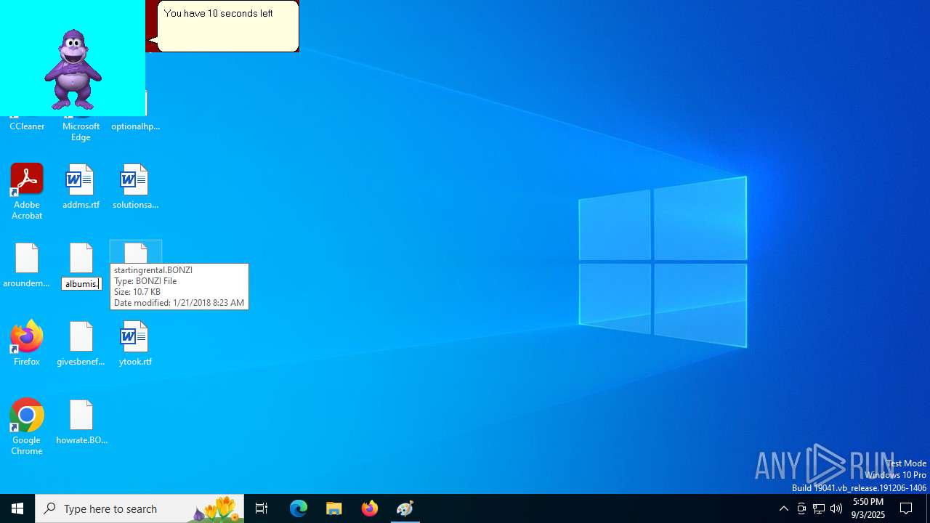
Task: Select the addms.rtf document icon
Action: tap(81, 187)
